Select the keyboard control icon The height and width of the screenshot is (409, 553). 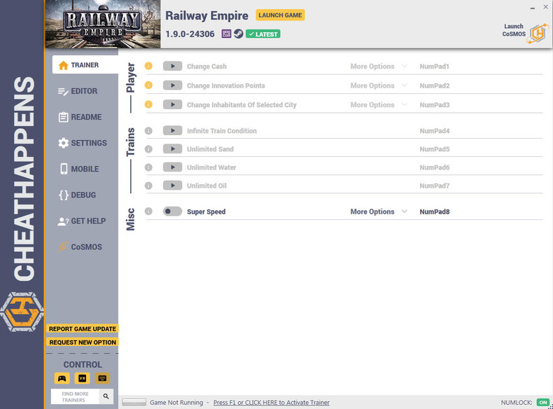(102, 378)
